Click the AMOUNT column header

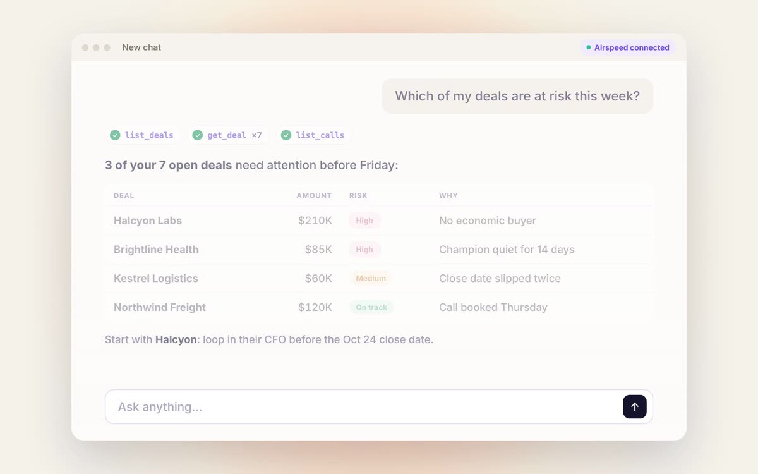[x=315, y=195]
